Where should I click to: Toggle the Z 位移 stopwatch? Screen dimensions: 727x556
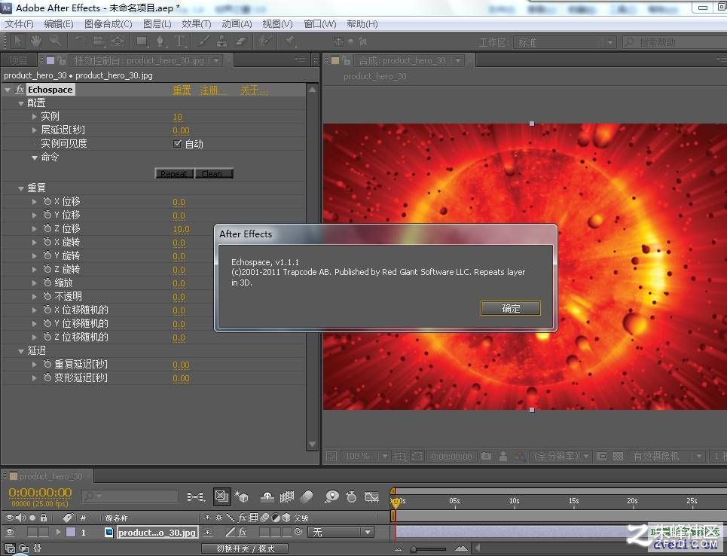click(47, 228)
